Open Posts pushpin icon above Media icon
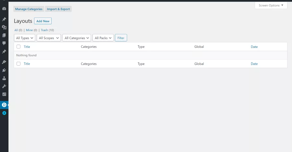The image size is (292, 152). click(4, 19)
